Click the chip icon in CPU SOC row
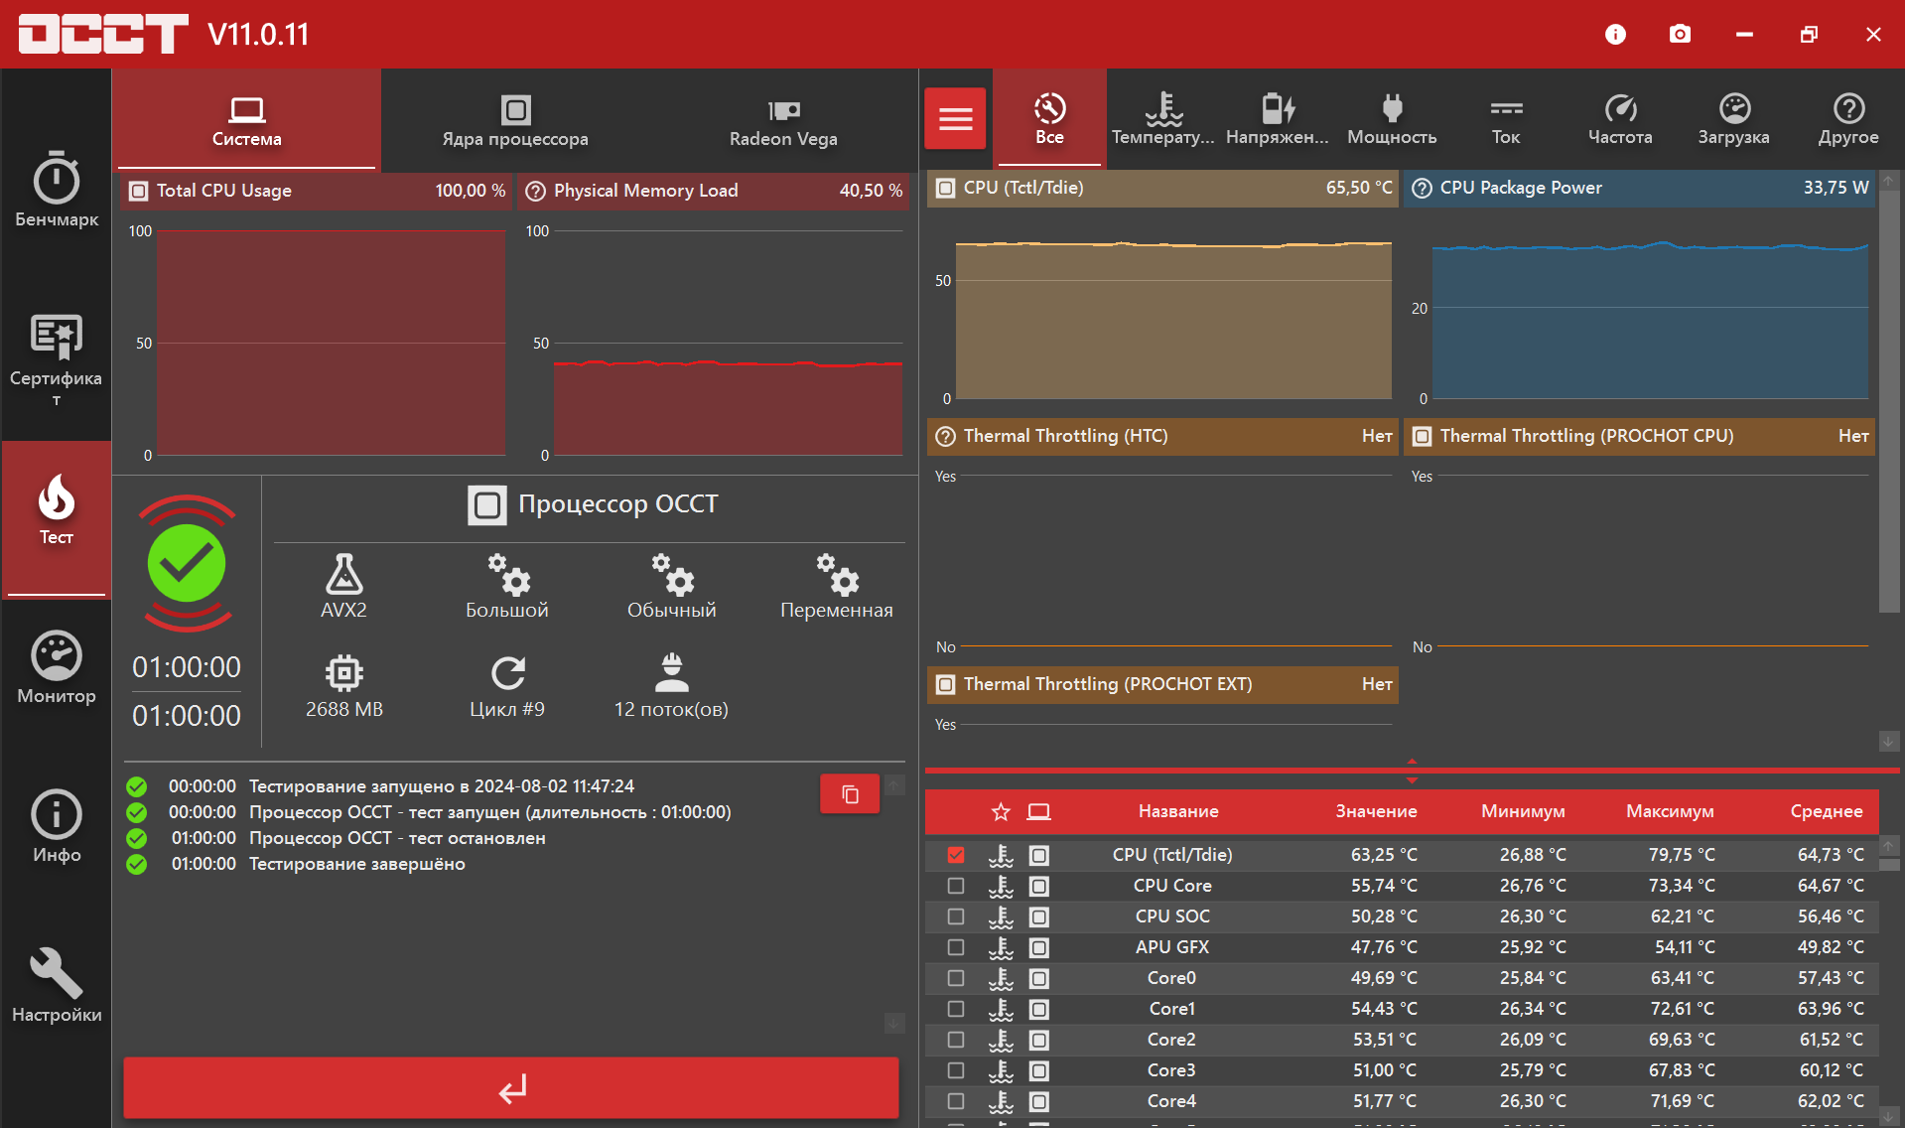The image size is (1905, 1128). [x=1038, y=916]
